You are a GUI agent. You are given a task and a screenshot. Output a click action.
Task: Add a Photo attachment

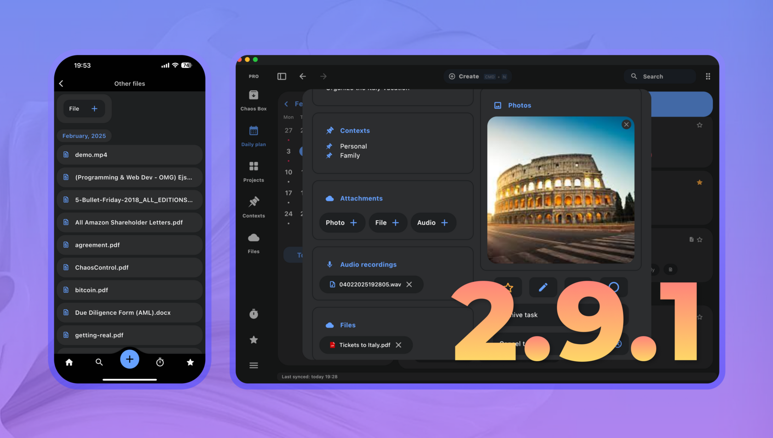[x=341, y=223]
